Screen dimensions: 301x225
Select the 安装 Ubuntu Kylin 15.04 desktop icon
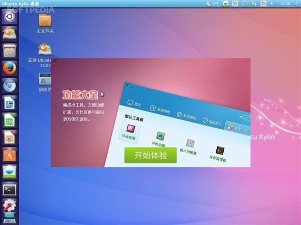[45, 50]
